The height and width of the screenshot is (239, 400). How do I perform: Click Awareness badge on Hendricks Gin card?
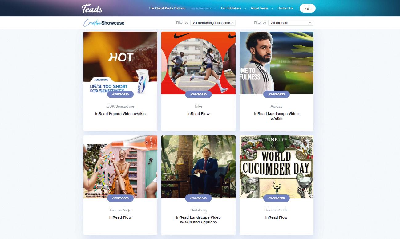tap(277, 198)
